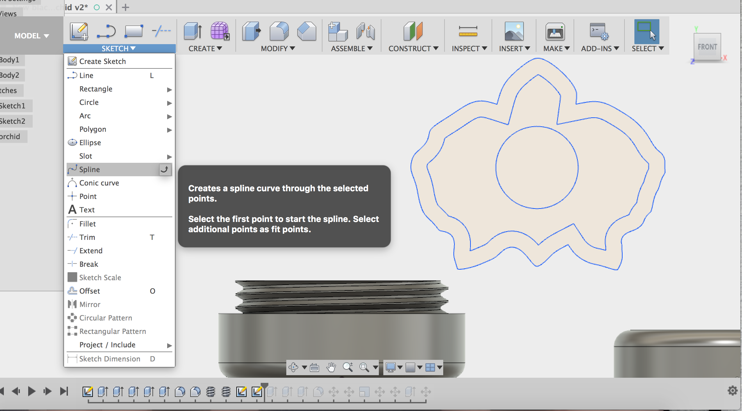
Task: Expand Arc submenu
Action: coord(119,116)
